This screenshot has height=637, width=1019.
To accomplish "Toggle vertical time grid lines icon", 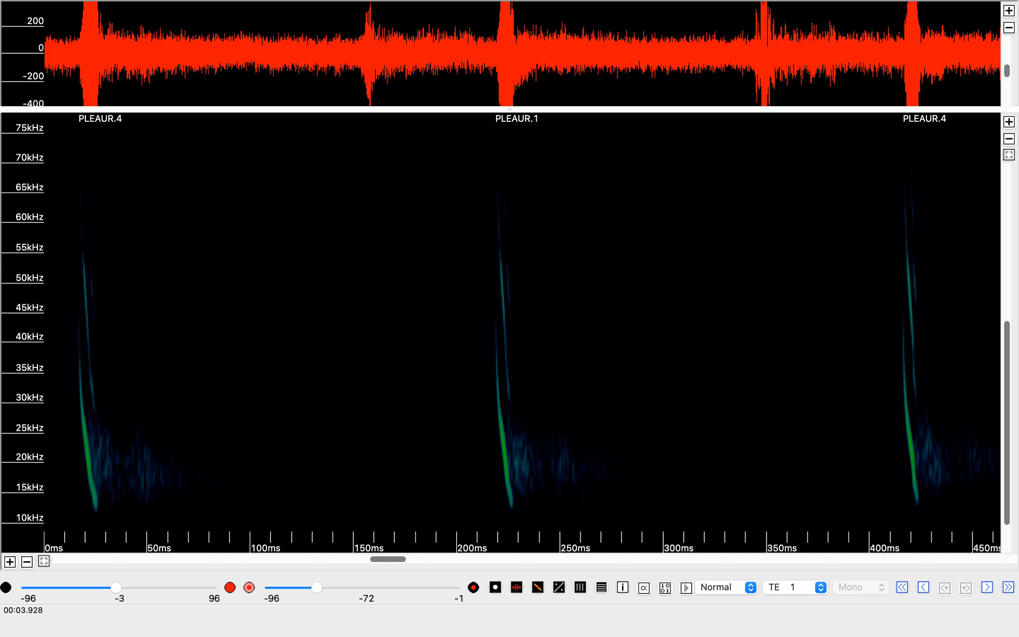I will point(580,587).
